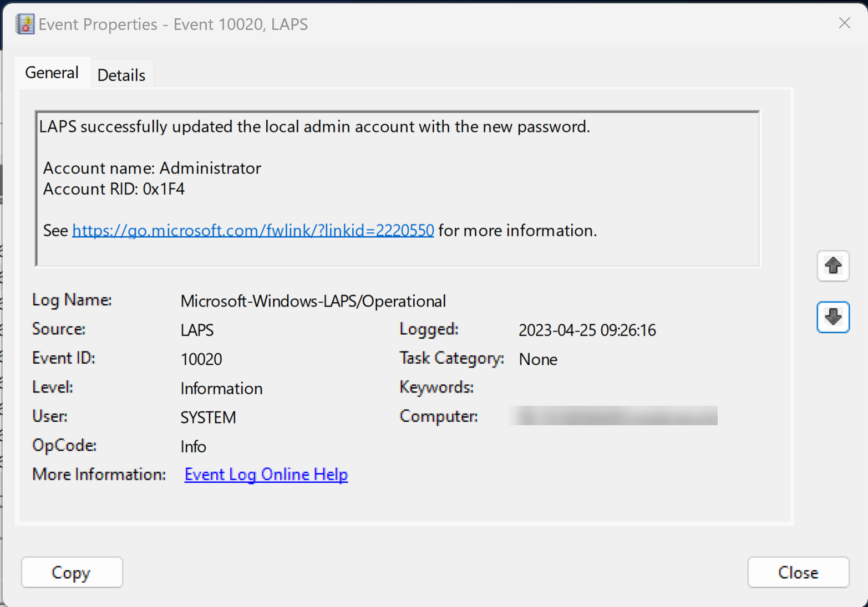
Task: Click the Level field showing Information
Action: (x=221, y=389)
